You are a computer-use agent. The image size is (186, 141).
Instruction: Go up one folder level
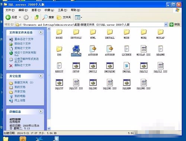tap(37, 17)
